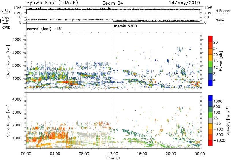Select the "CPID" row label
The width and height of the screenshot is (231, 160).
click(x=6, y=27)
